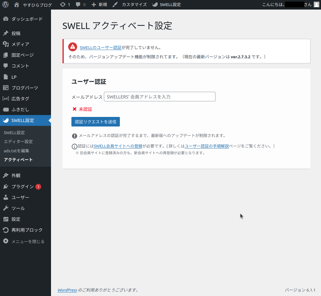Click the ふきだし icon
The width and height of the screenshot is (321, 296).
[x=6, y=109]
